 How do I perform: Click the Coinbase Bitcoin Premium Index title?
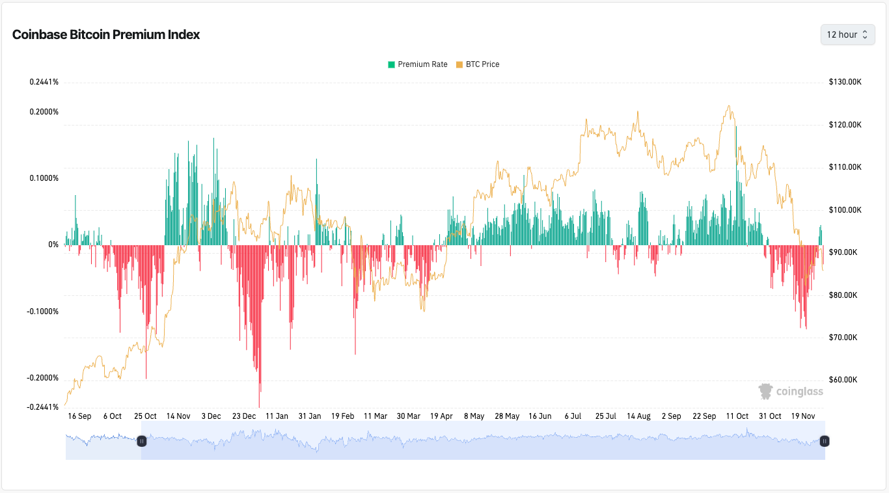tap(105, 34)
